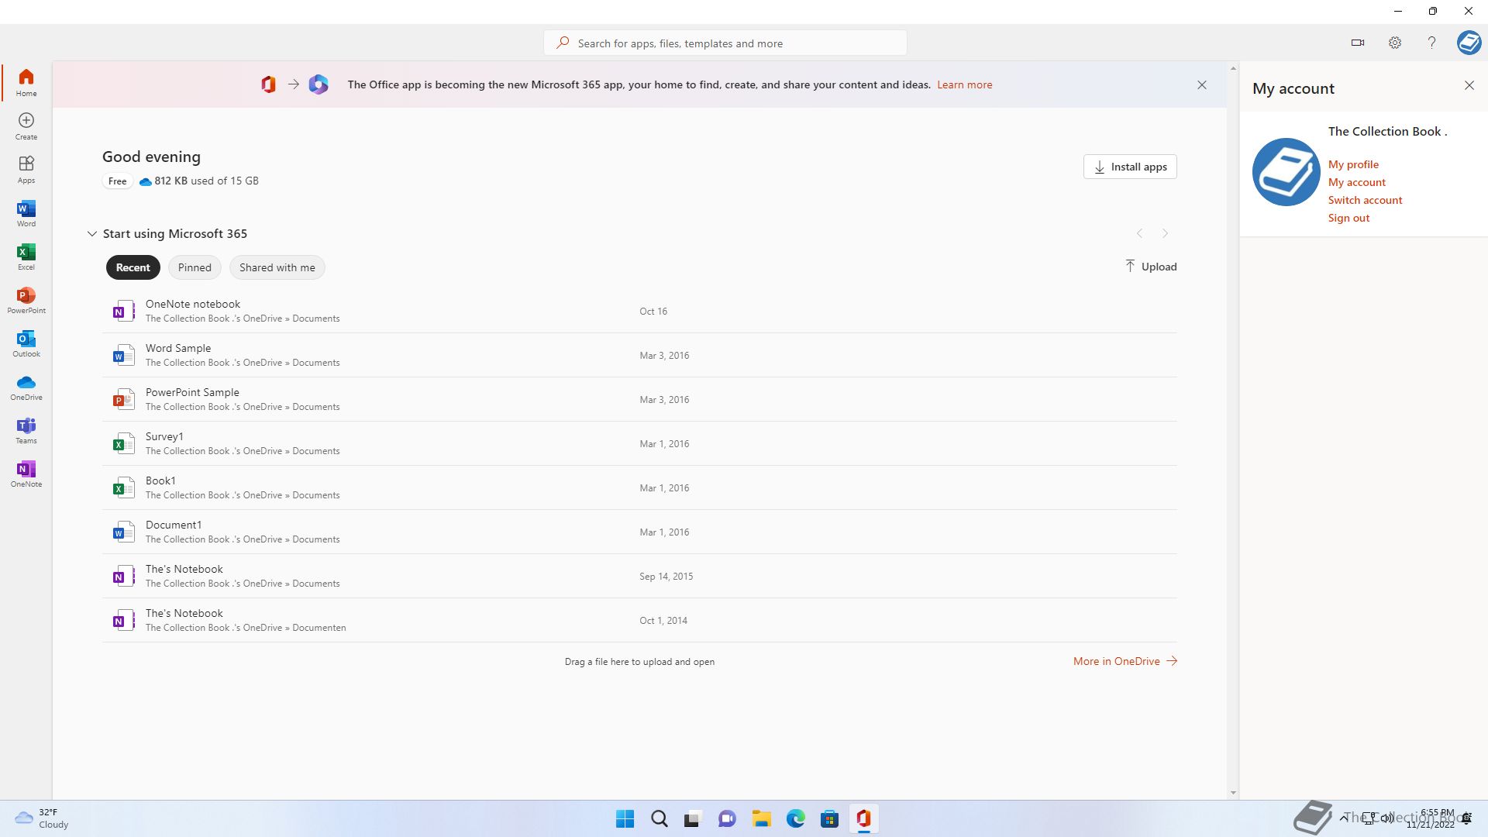Viewport: 1488px width, 837px height.
Task: Click the large profile picture in My account
Action: click(1286, 172)
